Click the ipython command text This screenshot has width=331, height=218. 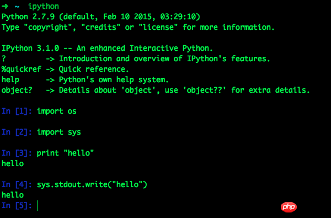point(44,6)
